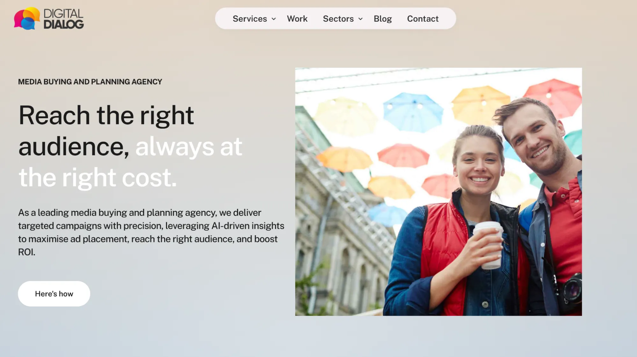Click the Here's how button

pyautogui.click(x=54, y=294)
